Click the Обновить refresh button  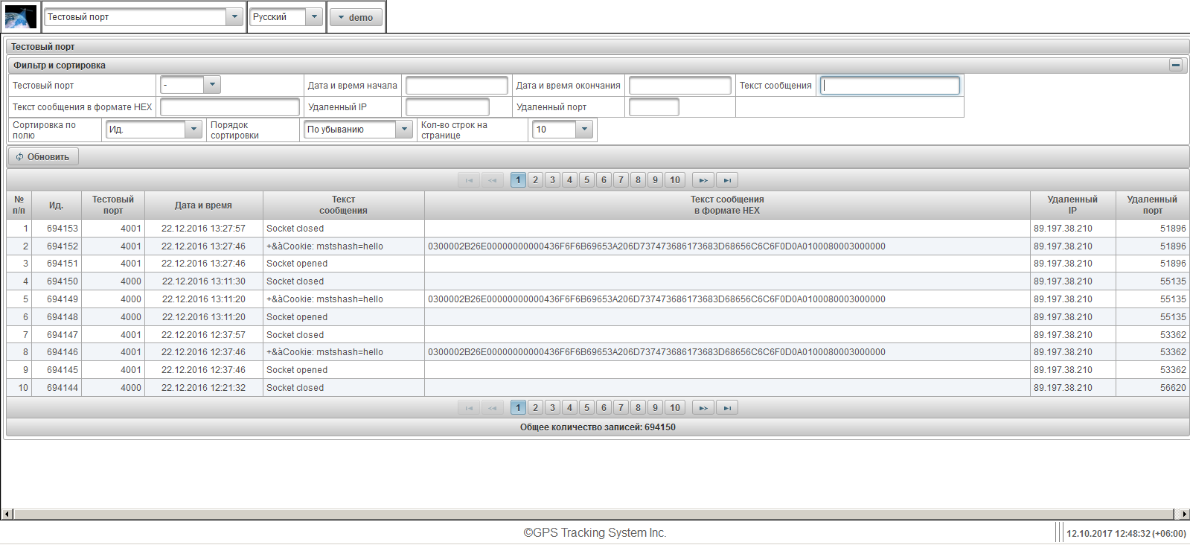click(43, 157)
